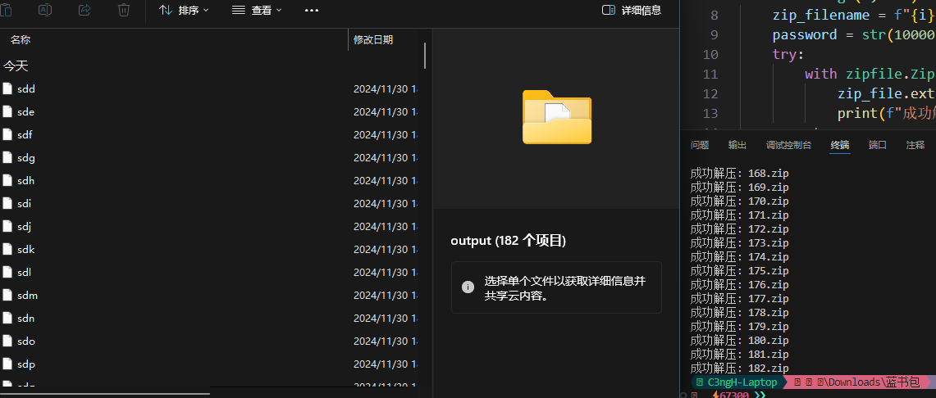Click the Rename icon in Explorer toolbar
Image resolution: width=936 pixels, height=398 pixels.
(46, 10)
